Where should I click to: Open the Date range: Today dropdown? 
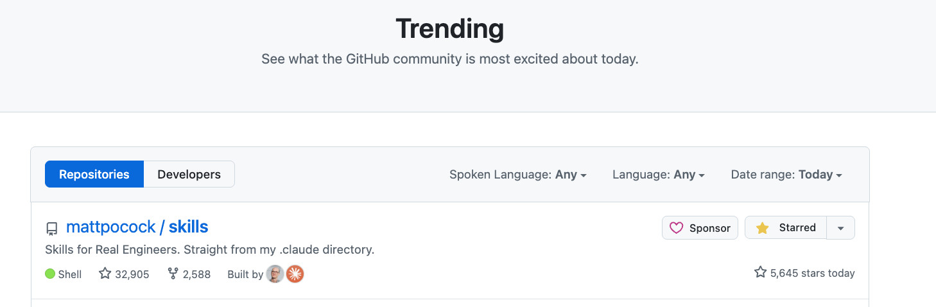coord(786,175)
